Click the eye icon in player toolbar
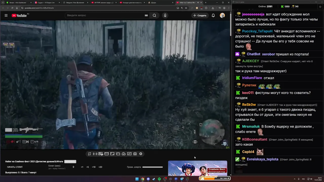This screenshot has width=324, height=182. tap(101, 154)
